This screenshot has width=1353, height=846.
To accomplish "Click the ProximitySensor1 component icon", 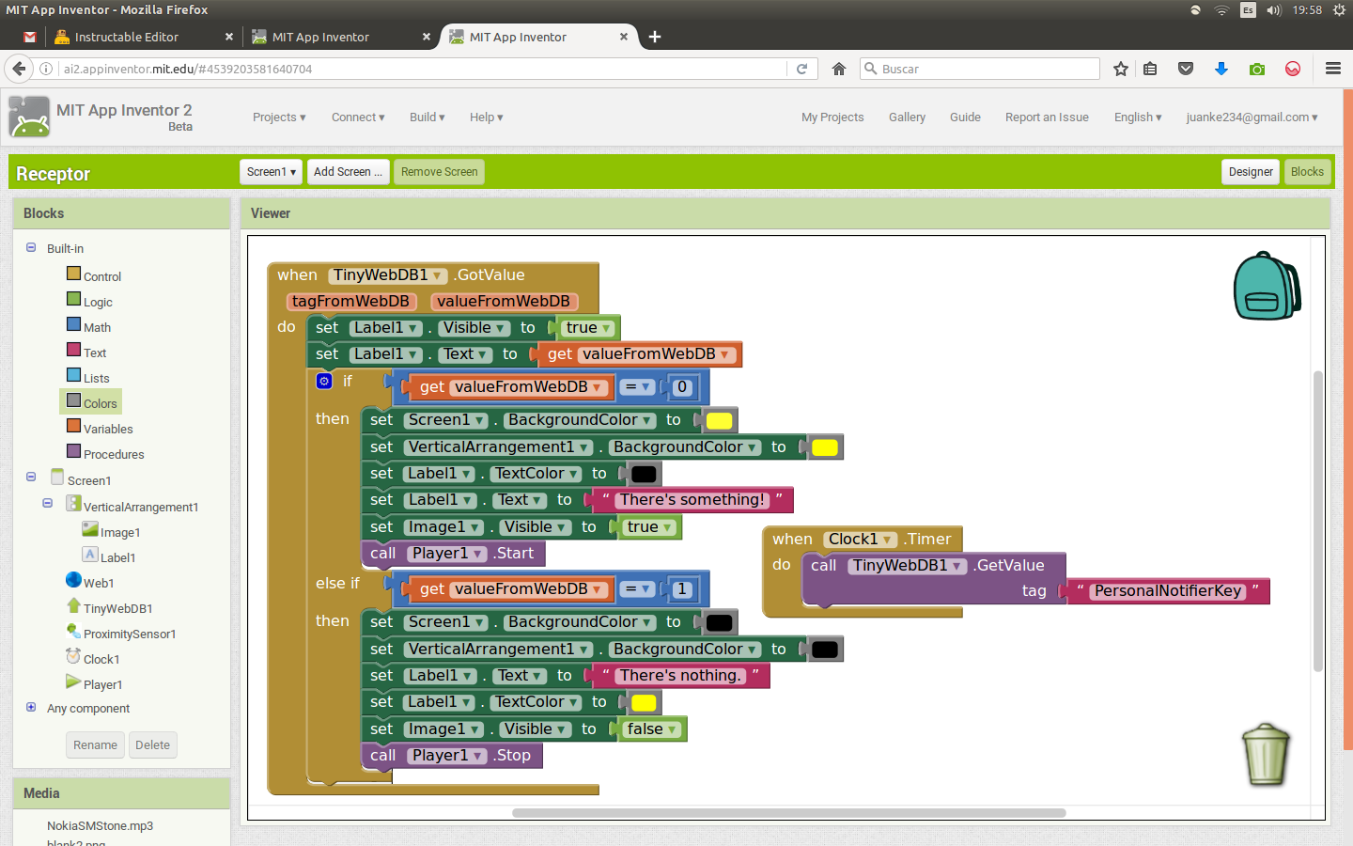I will (73, 631).
